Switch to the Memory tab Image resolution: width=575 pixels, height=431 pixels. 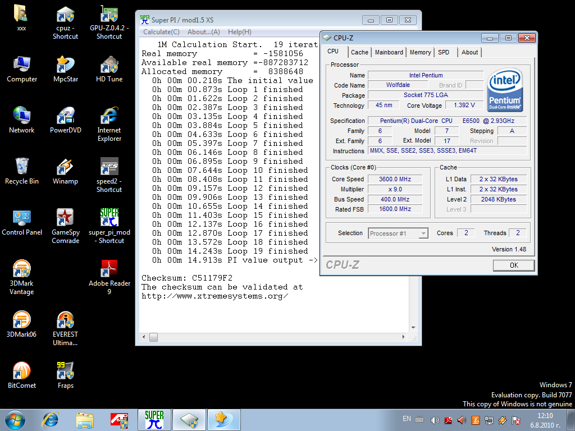click(x=420, y=52)
